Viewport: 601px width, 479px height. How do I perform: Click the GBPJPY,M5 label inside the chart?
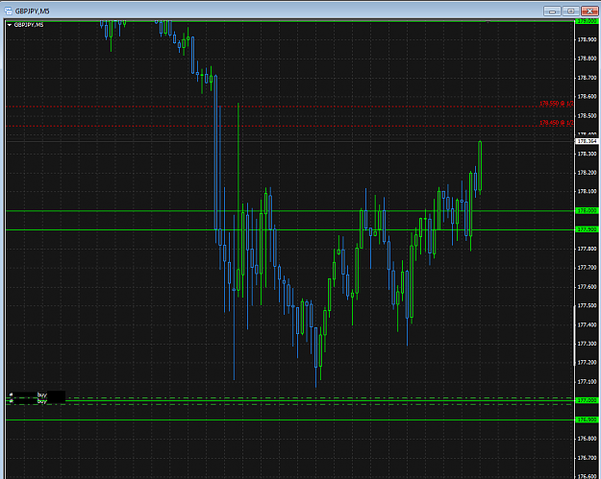(x=29, y=25)
